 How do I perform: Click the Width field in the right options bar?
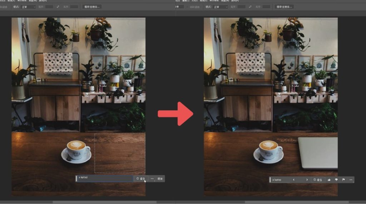point(241,7)
